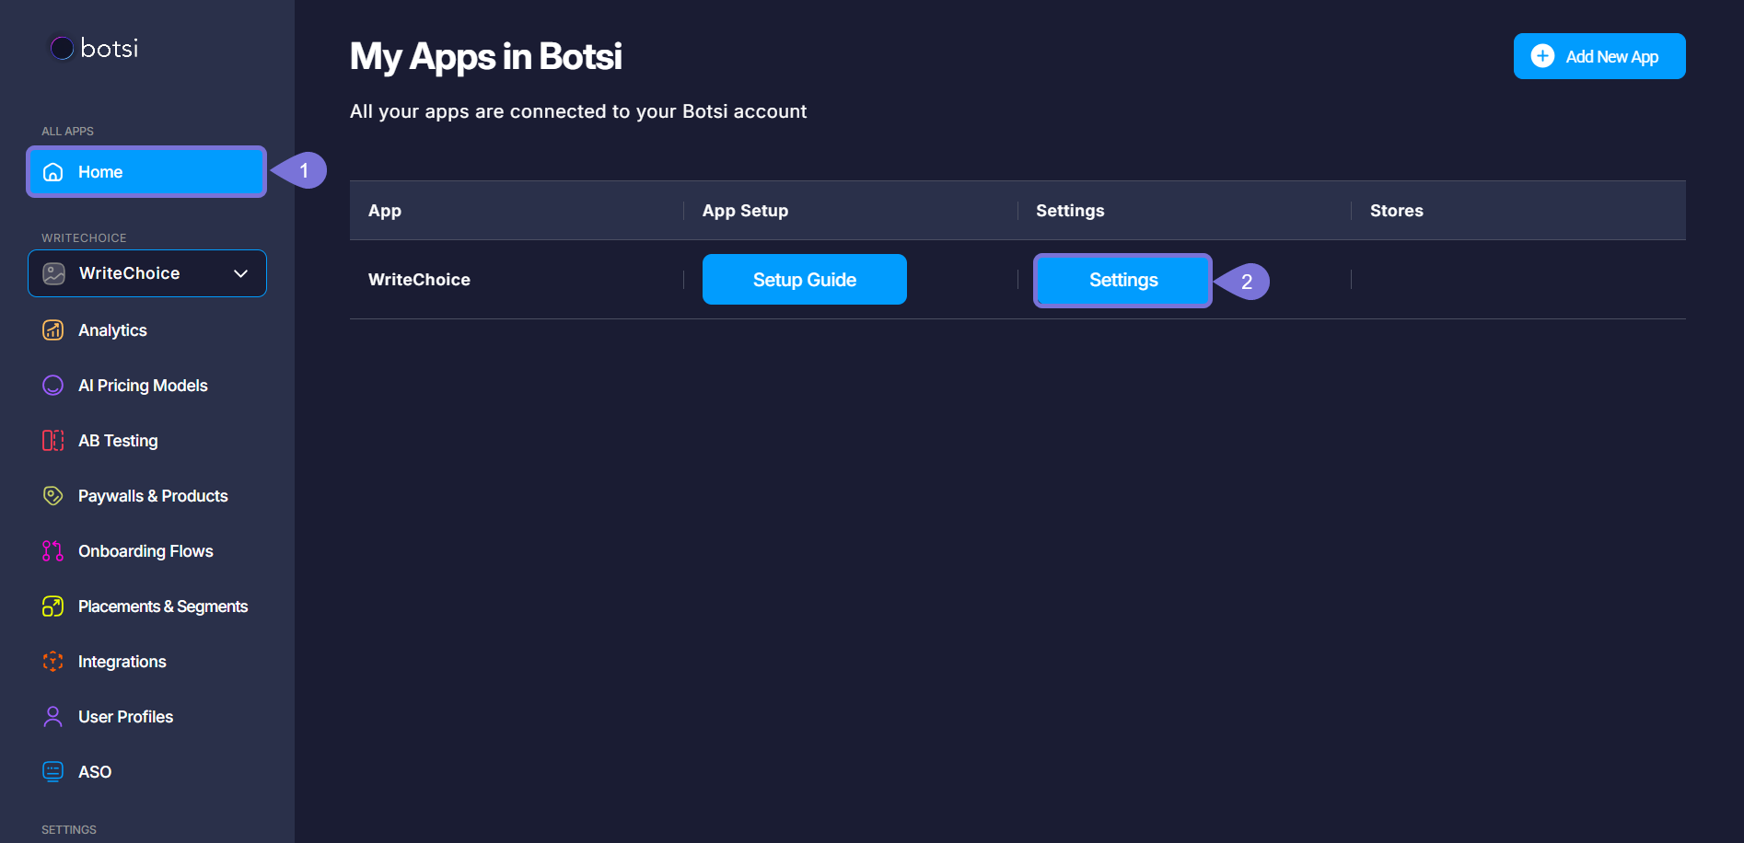Select Placements & Segments icon
The image size is (1744, 843).
pos(52,606)
